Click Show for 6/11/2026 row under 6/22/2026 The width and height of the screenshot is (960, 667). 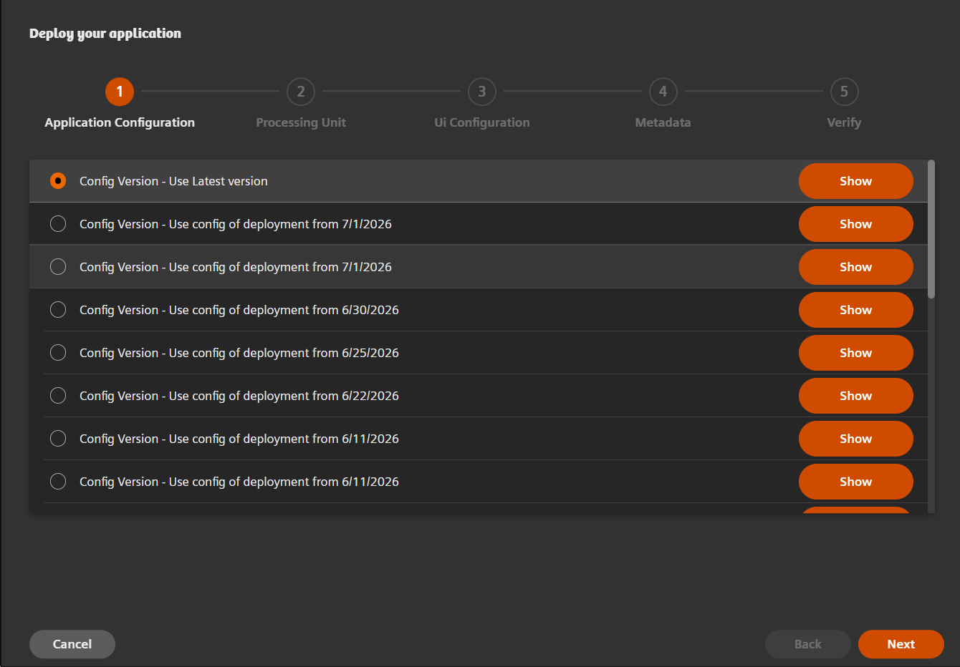pos(855,439)
